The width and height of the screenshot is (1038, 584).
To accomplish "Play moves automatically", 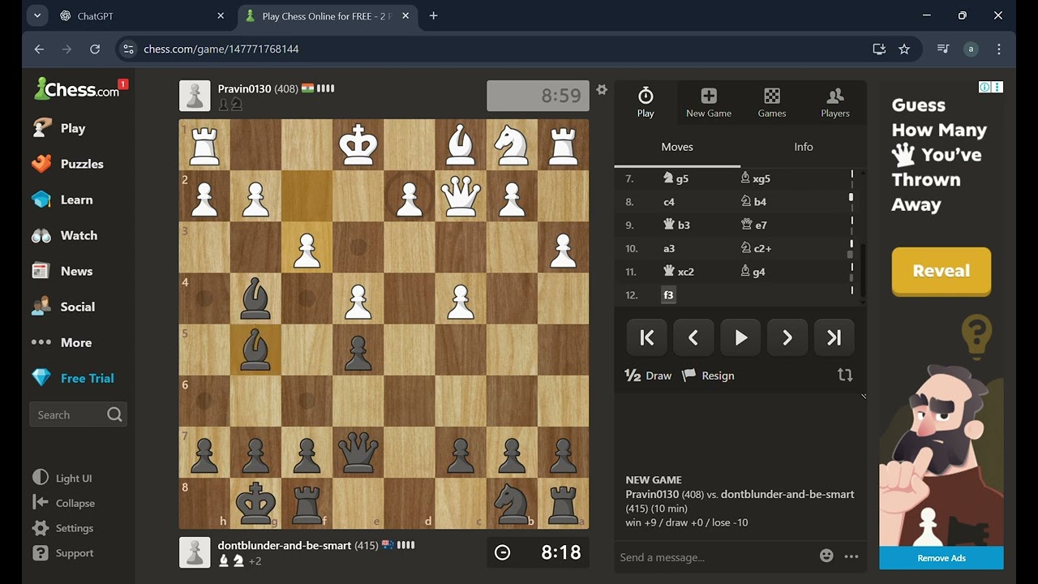I will (740, 338).
